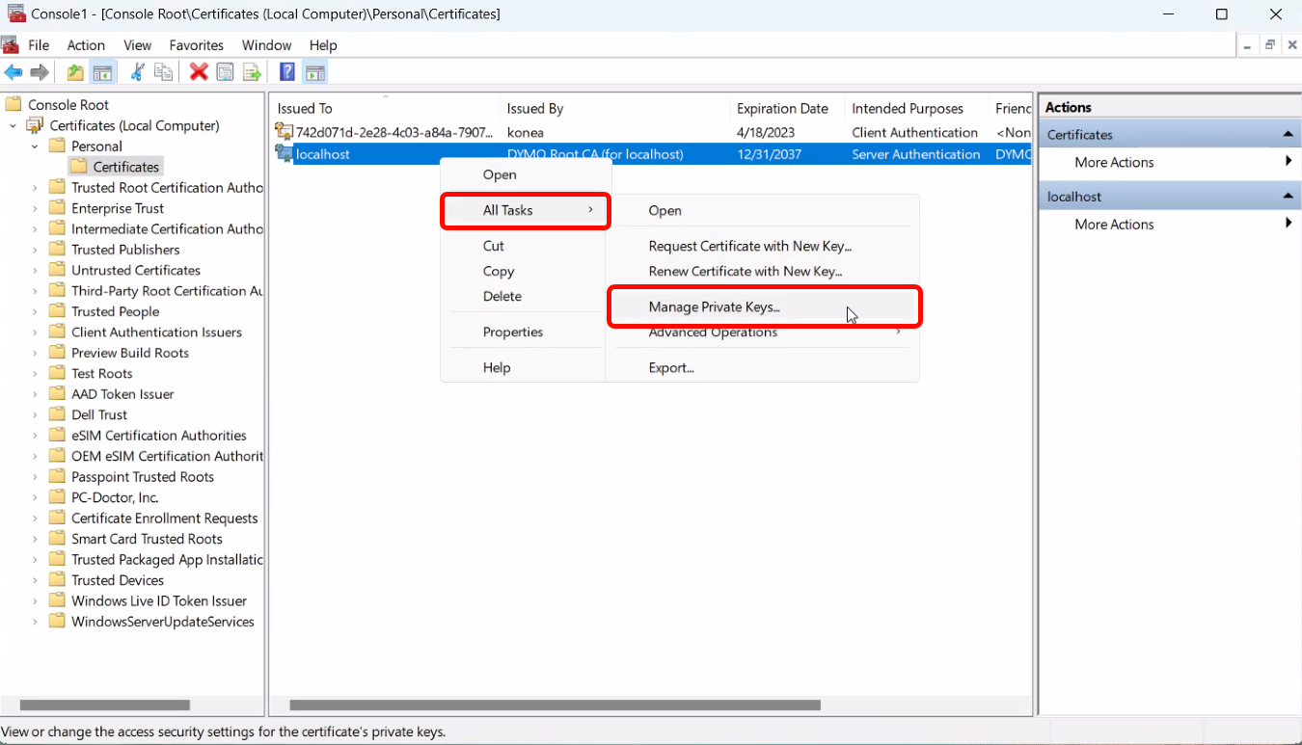This screenshot has height=745, width=1302.
Task: Click the blue Help question mark icon
Action: [x=286, y=72]
